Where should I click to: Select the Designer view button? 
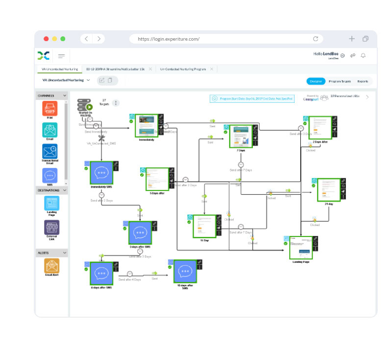[x=316, y=81]
